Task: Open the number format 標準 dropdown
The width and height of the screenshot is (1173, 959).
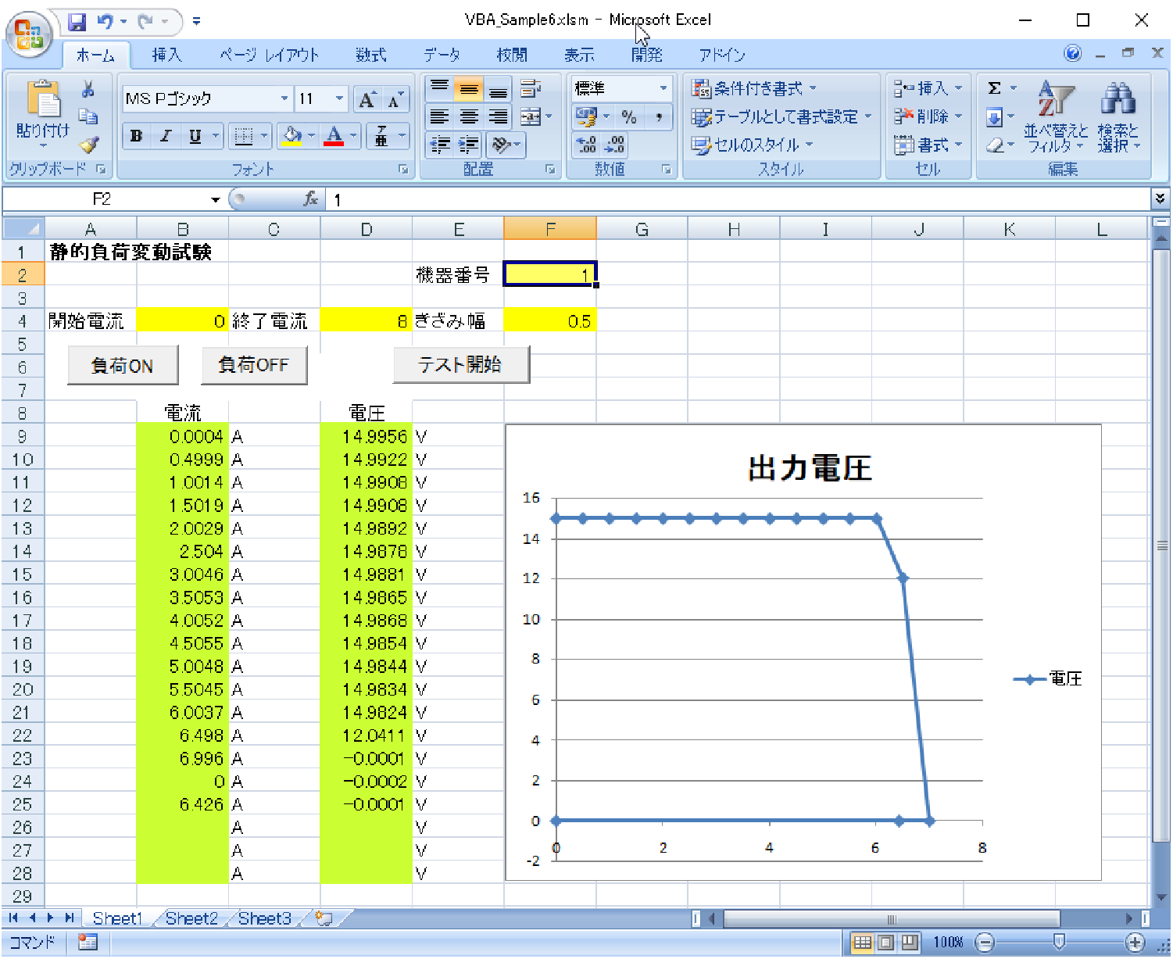Action: pos(663,88)
